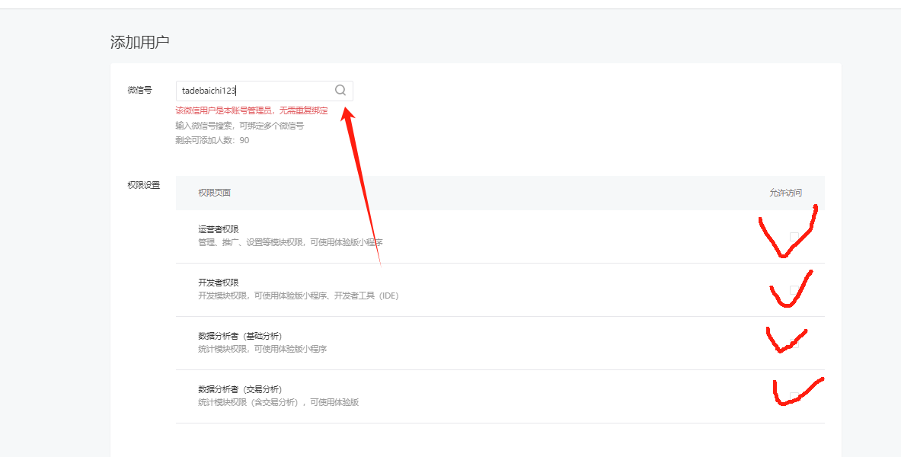
Task: Click the 开发者权限 description mentioning 开发者工具 (IDE)
Action: (298, 296)
